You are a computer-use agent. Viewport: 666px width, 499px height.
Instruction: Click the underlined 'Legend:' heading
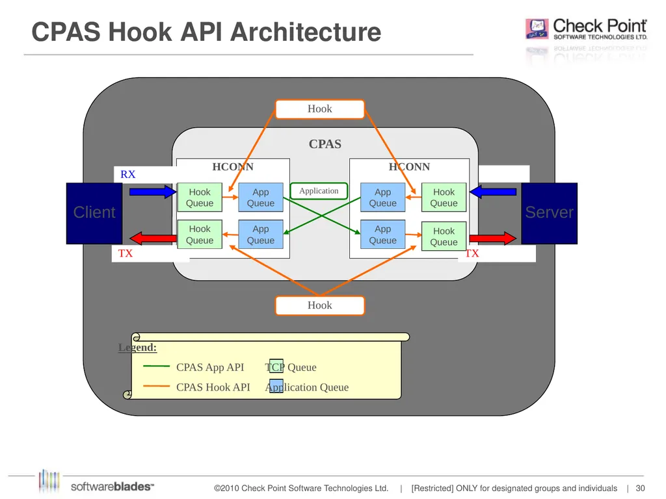[x=137, y=348]
